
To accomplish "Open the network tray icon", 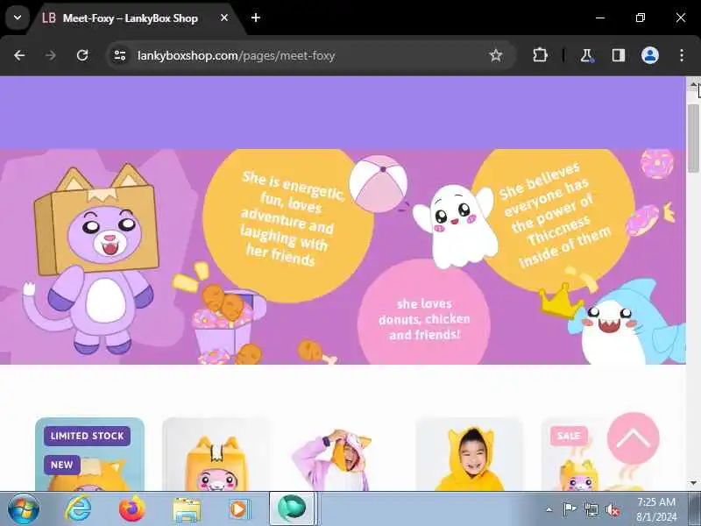I will coord(591,509).
